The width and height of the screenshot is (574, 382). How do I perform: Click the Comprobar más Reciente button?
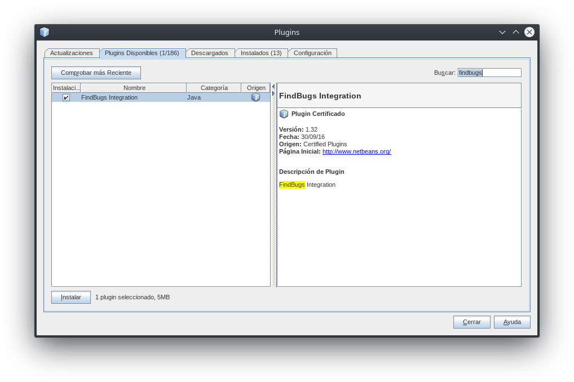[x=96, y=73]
